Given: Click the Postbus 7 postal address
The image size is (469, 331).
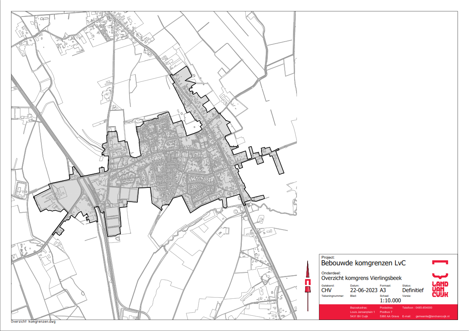Looking at the screenshot, I should (386, 312).
